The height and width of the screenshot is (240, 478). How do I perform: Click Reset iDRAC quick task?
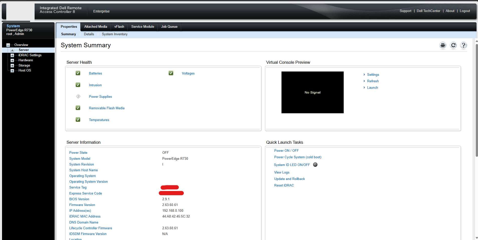coord(284,185)
